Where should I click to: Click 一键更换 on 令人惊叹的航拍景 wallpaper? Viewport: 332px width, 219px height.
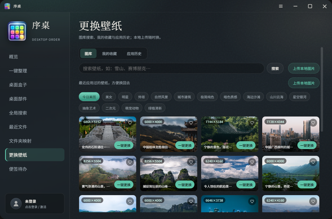tap(246, 185)
